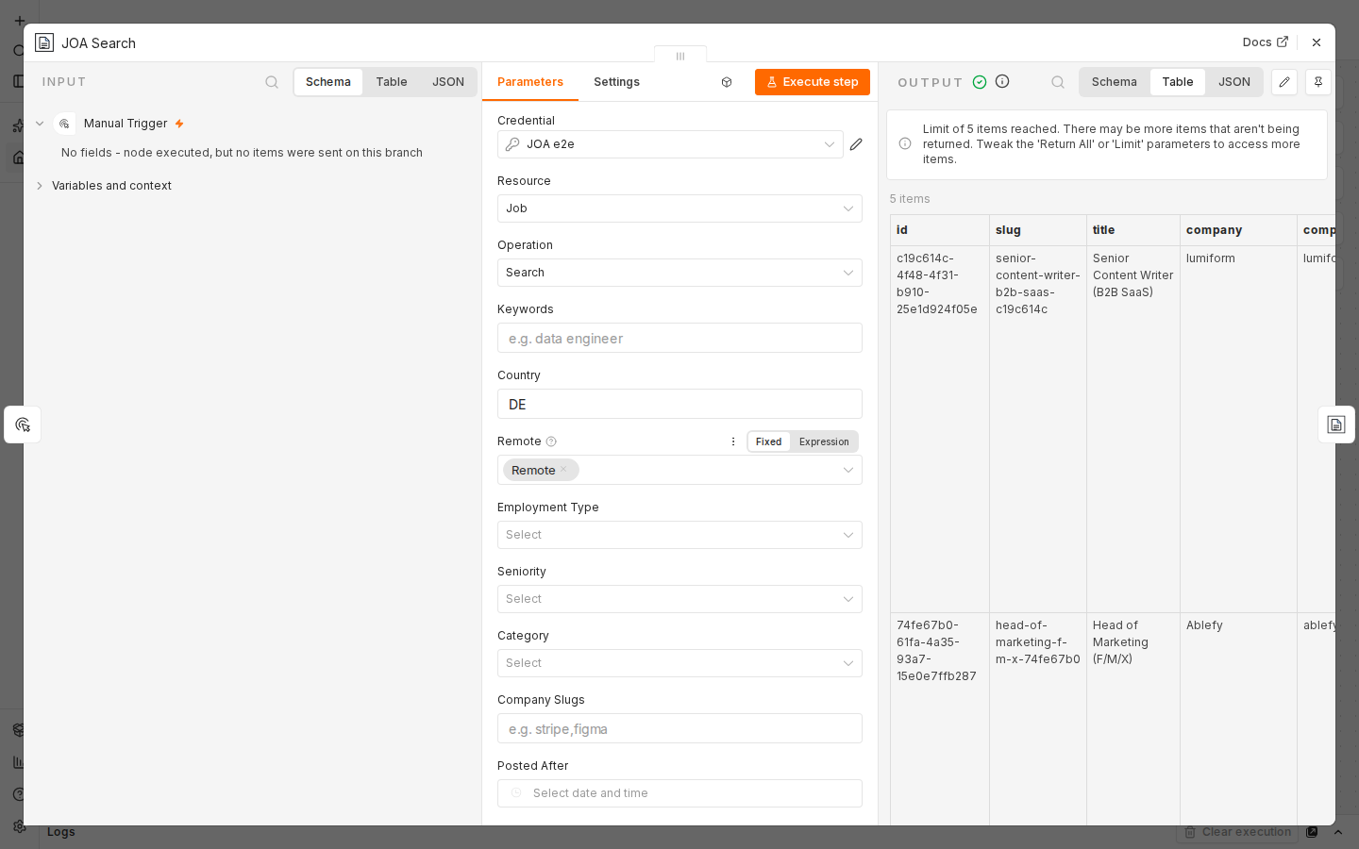Search the output panel with the magnifier icon
The width and height of the screenshot is (1359, 849).
1058,82
